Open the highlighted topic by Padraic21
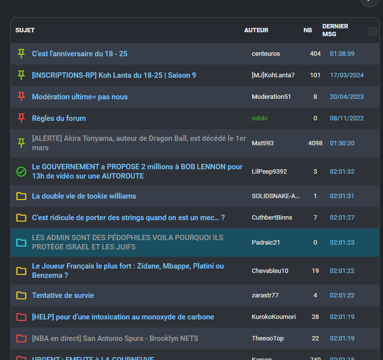Image resolution: width=383 pixels, height=360 pixels. tap(128, 243)
